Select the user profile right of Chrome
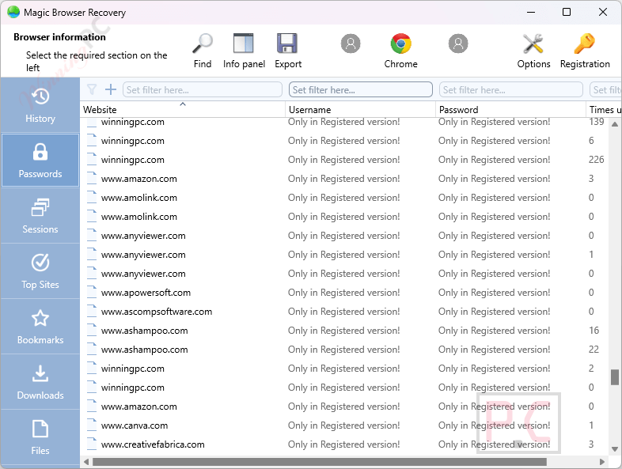622x469 pixels. point(458,43)
